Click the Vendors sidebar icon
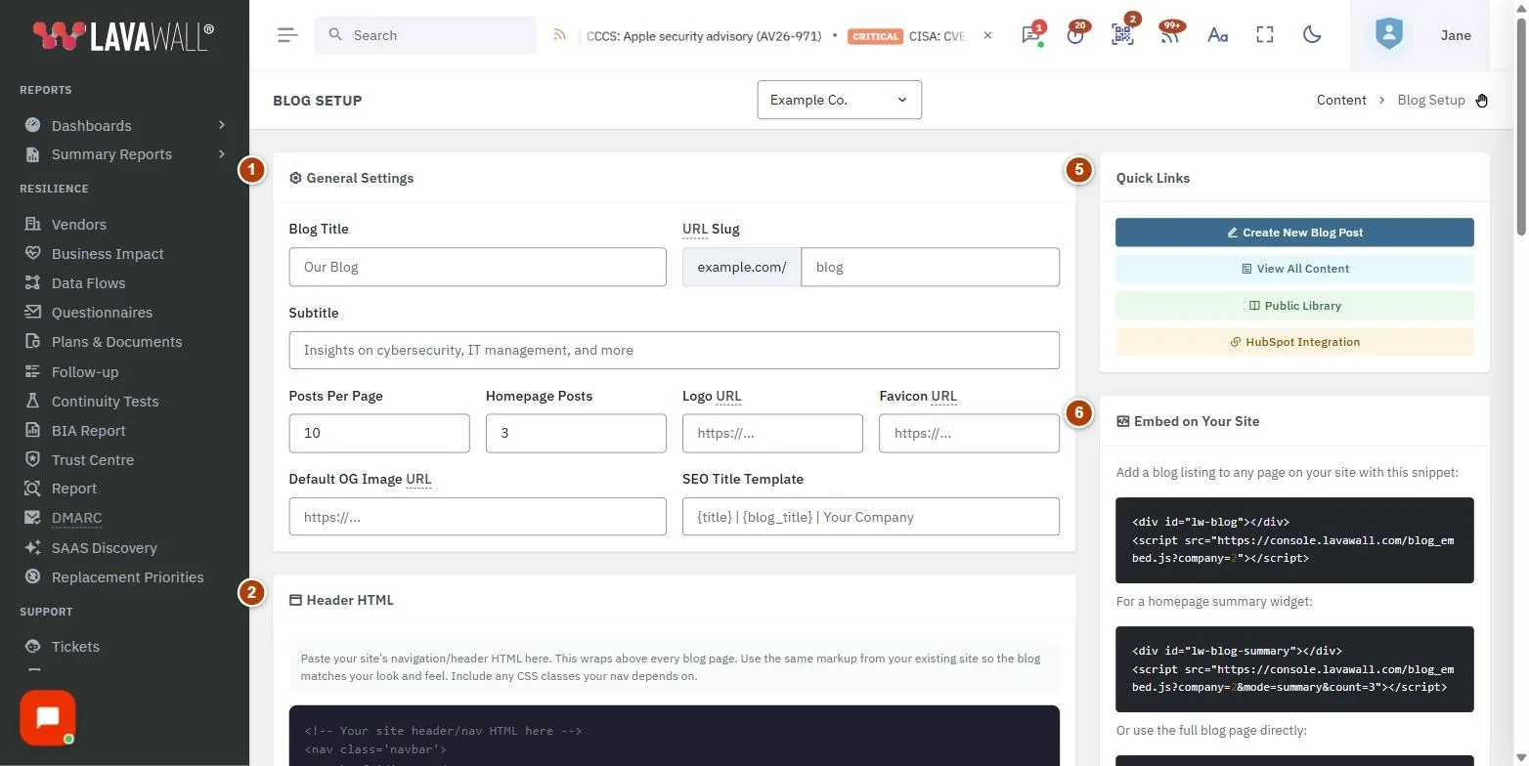This screenshot has width=1529, height=766. click(x=33, y=224)
